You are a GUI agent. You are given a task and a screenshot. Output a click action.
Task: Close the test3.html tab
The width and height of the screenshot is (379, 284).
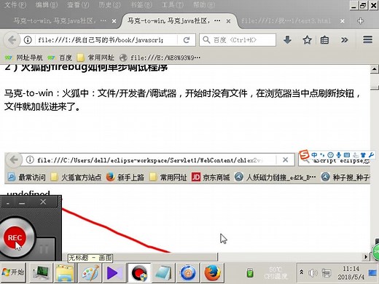[343, 21]
